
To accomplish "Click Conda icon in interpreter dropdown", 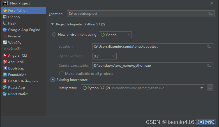I will point(85,88).
